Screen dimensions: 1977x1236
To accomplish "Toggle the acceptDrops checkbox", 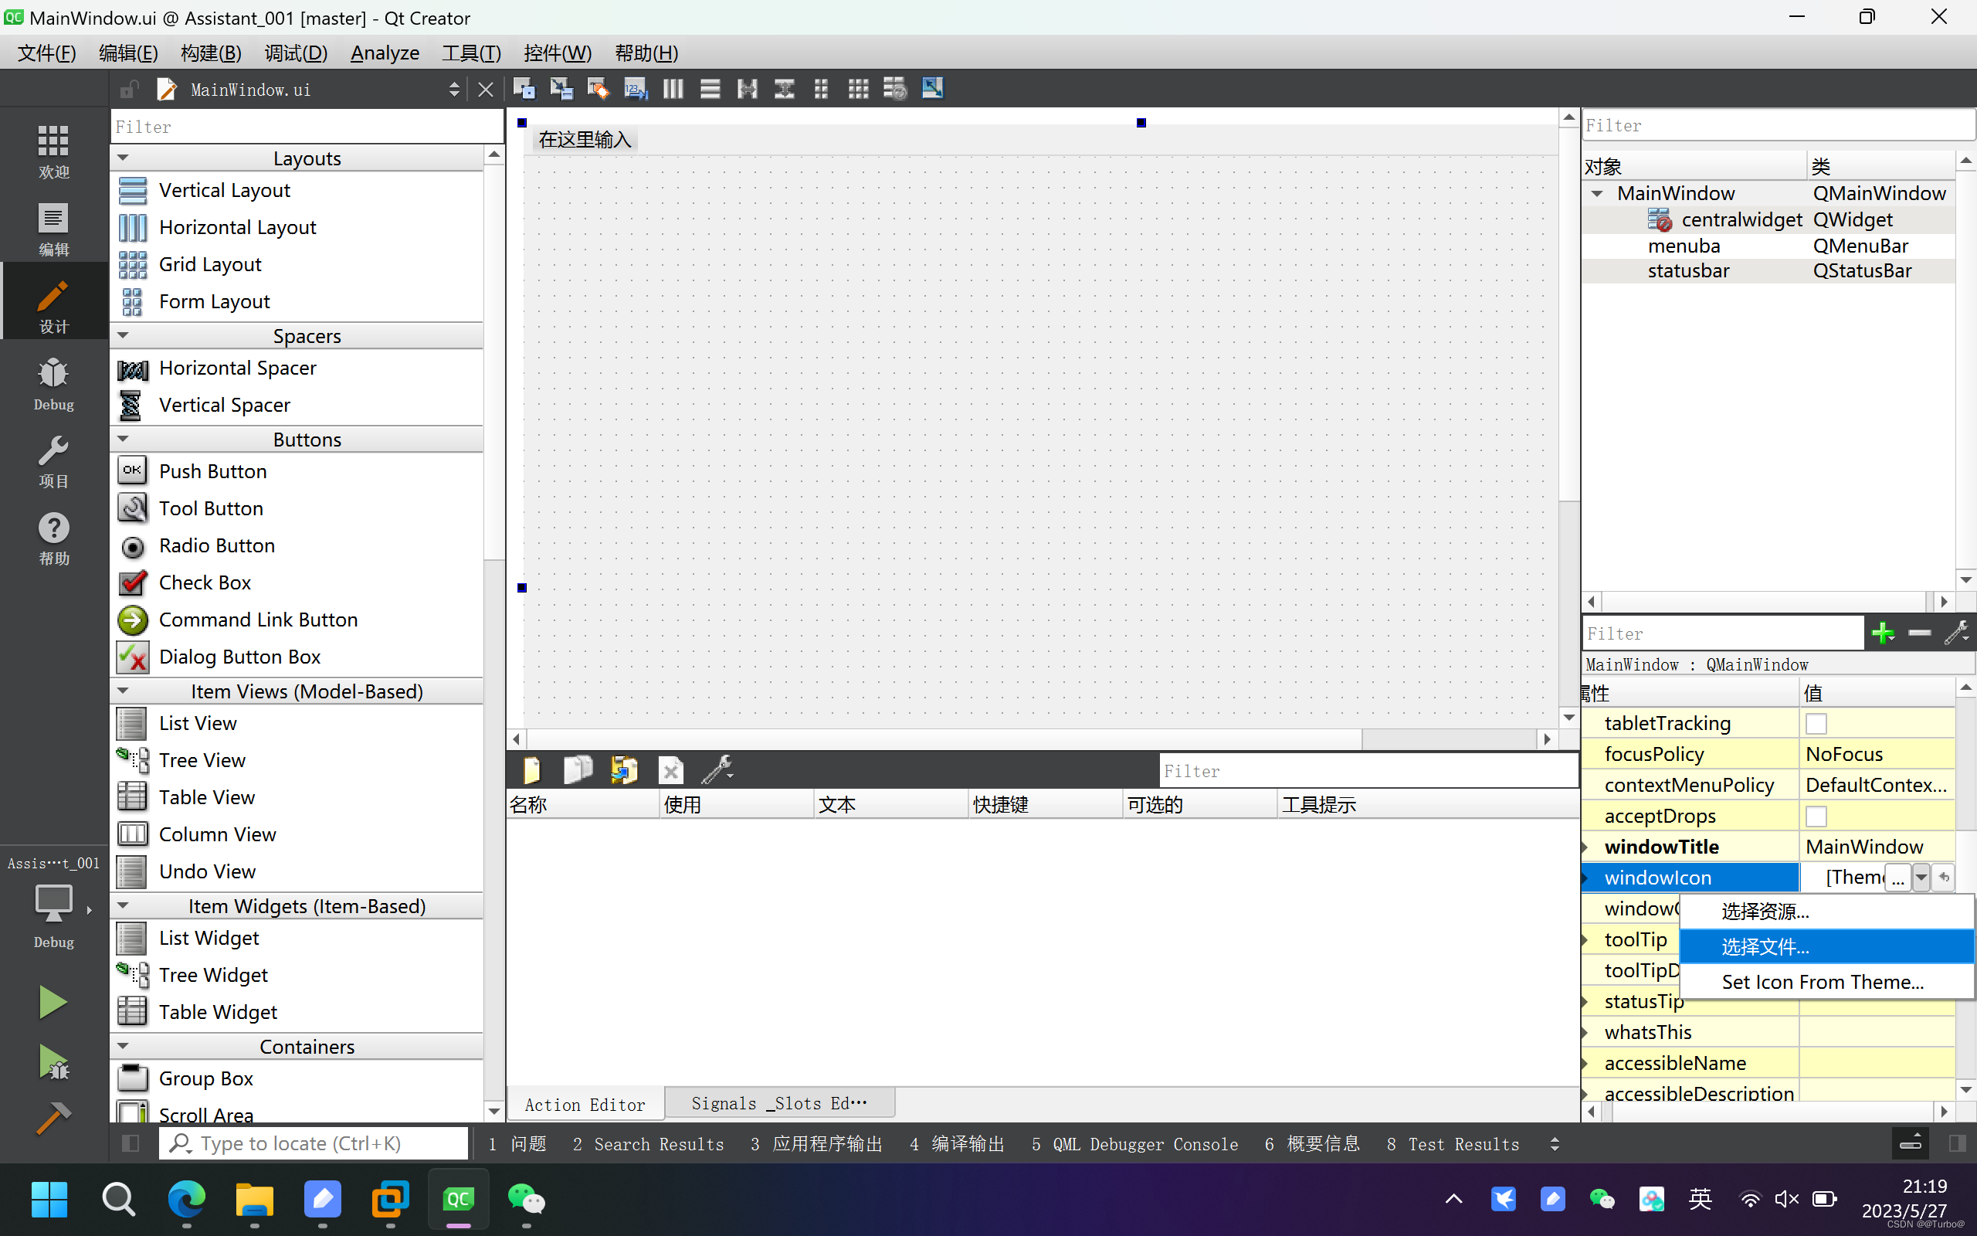I will coord(1816,816).
